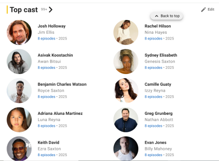The height and width of the screenshot is (161, 219).
Task: Open Benjamin Charles Watson's name link
Action: tap(62, 84)
